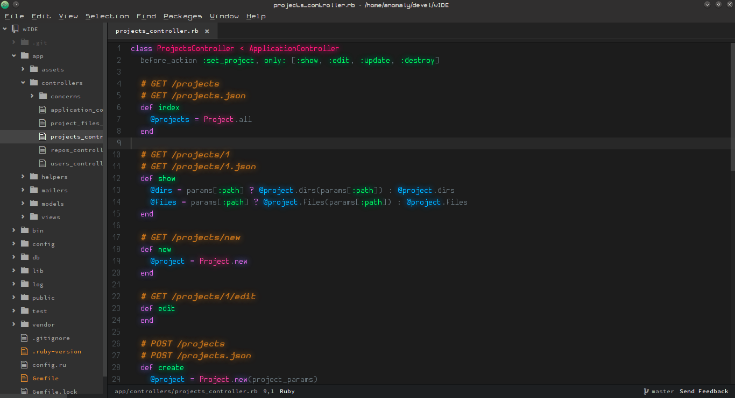The width and height of the screenshot is (735, 398).
Task: Open the Selection menu
Action: point(107,16)
